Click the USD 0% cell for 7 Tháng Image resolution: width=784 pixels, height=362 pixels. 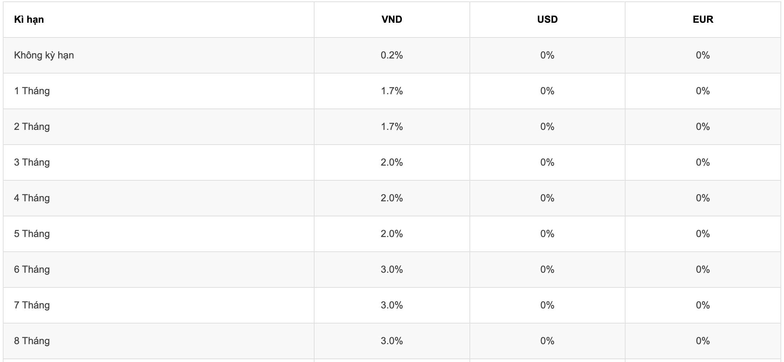click(547, 305)
